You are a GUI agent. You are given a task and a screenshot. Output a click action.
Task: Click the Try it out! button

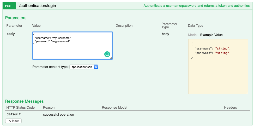point(14,121)
